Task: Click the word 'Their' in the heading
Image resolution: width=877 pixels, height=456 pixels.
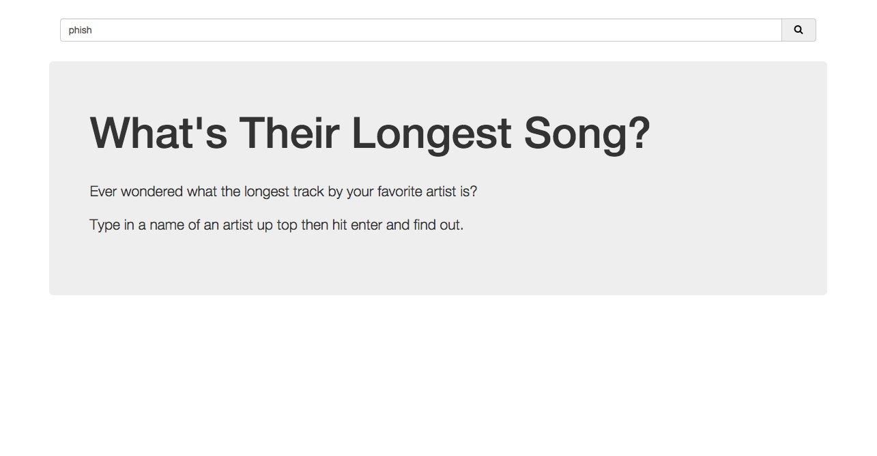Action: point(289,133)
